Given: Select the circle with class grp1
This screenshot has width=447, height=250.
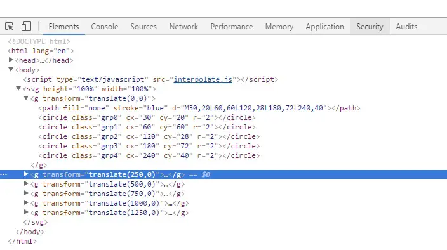Looking at the screenshot, I should click(x=147, y=127).
